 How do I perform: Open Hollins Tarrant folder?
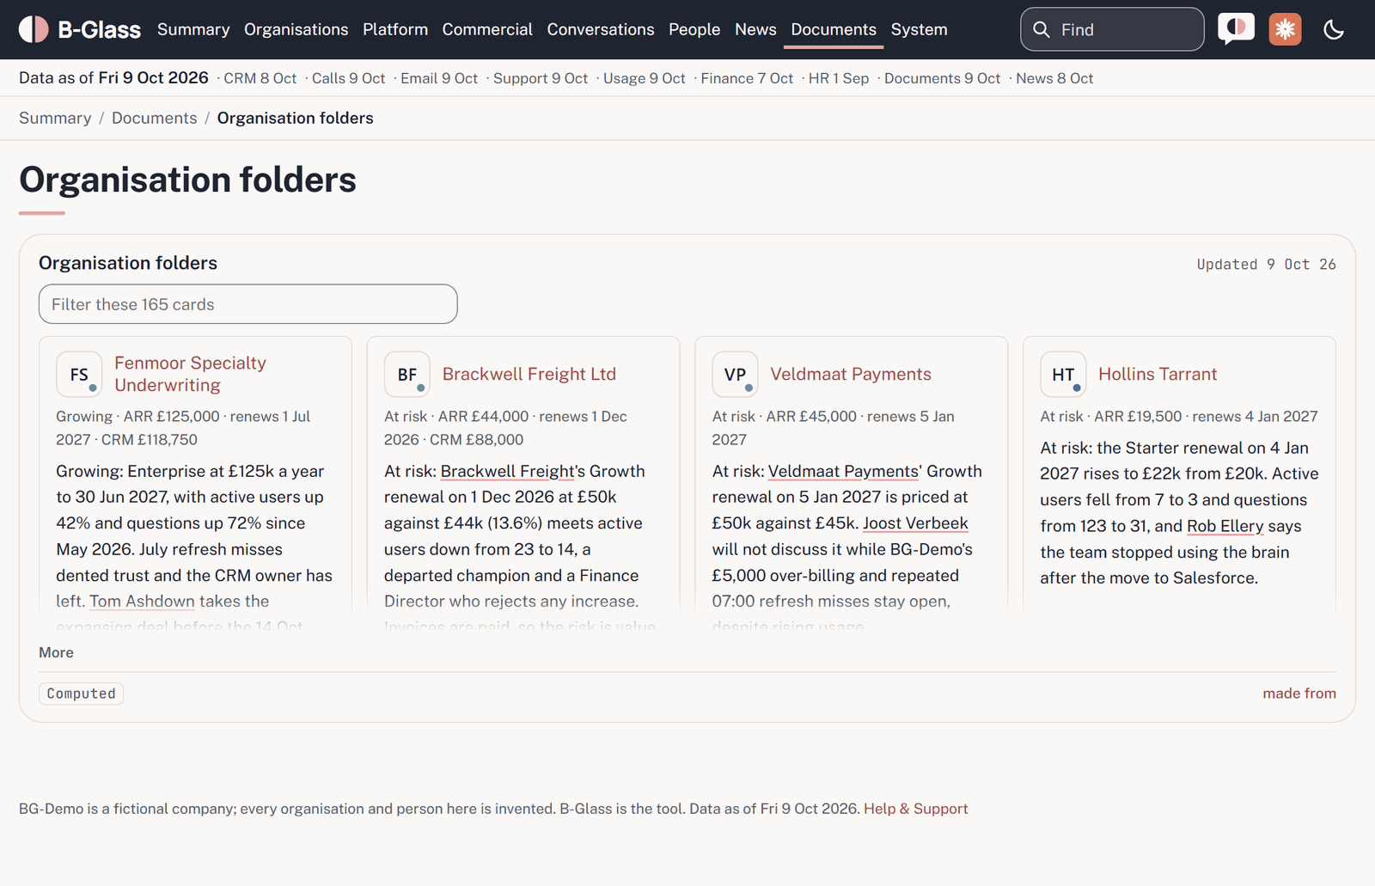tap(1158, 374)
